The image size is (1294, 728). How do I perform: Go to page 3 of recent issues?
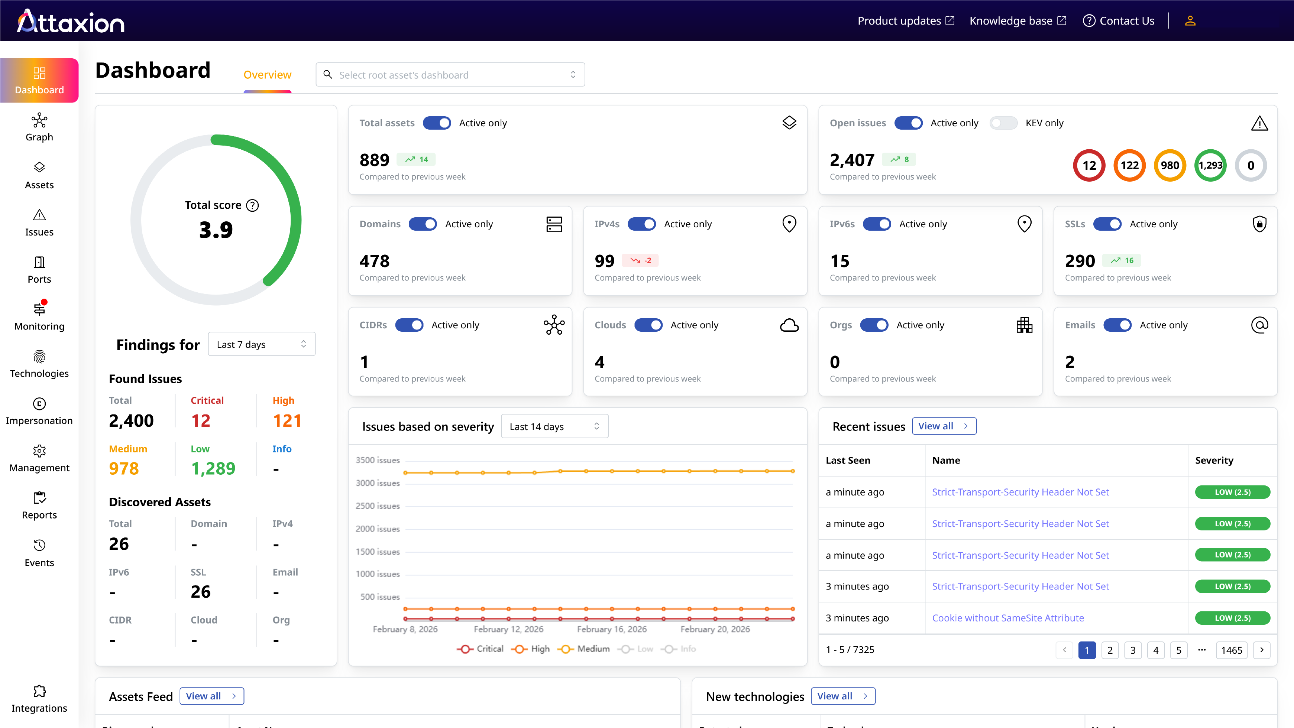point(1133,650)
